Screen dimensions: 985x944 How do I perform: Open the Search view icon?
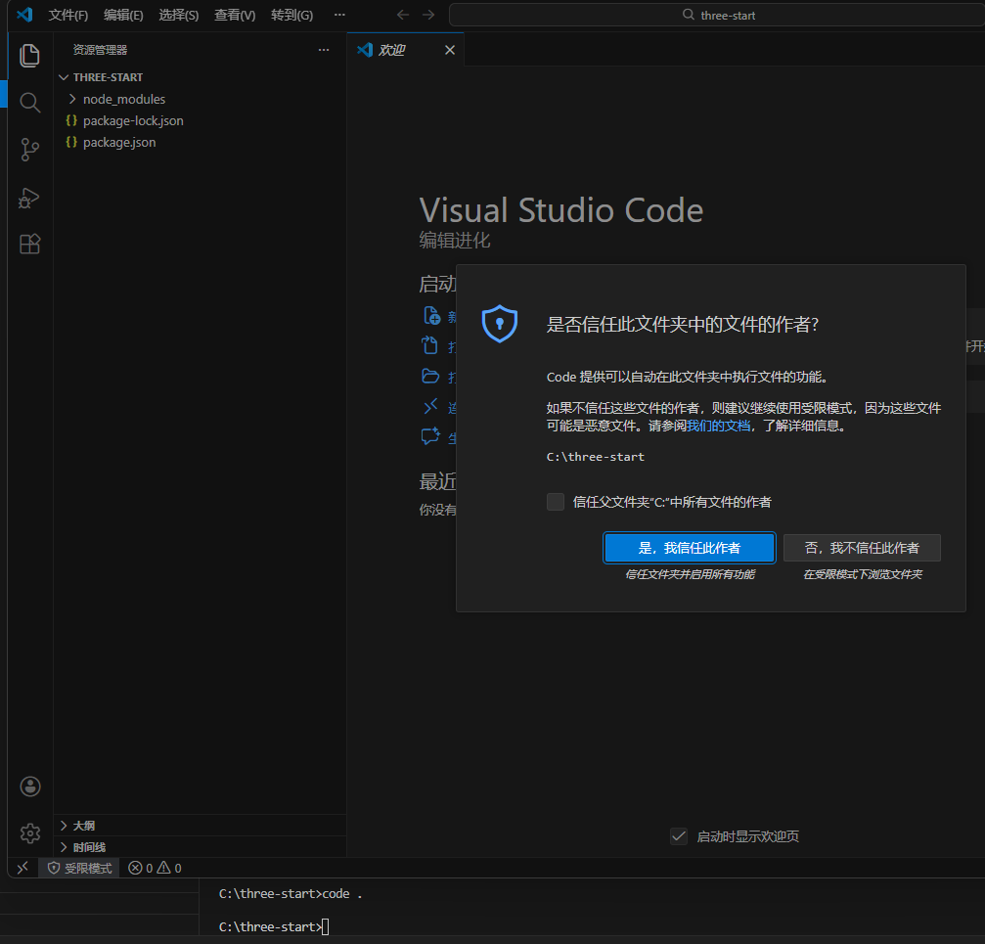point(29,103)
